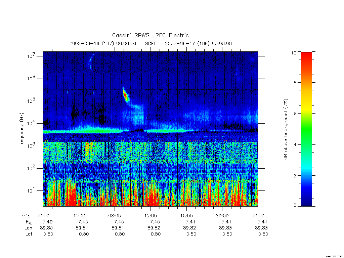This screenshot has height=258, width=344.
Task: Click the "frequency (Hz)" axis label
Action: point(21,129)
